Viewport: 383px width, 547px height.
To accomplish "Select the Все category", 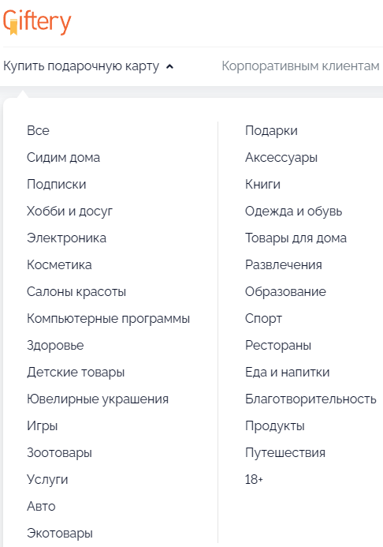I will point(38,130).
